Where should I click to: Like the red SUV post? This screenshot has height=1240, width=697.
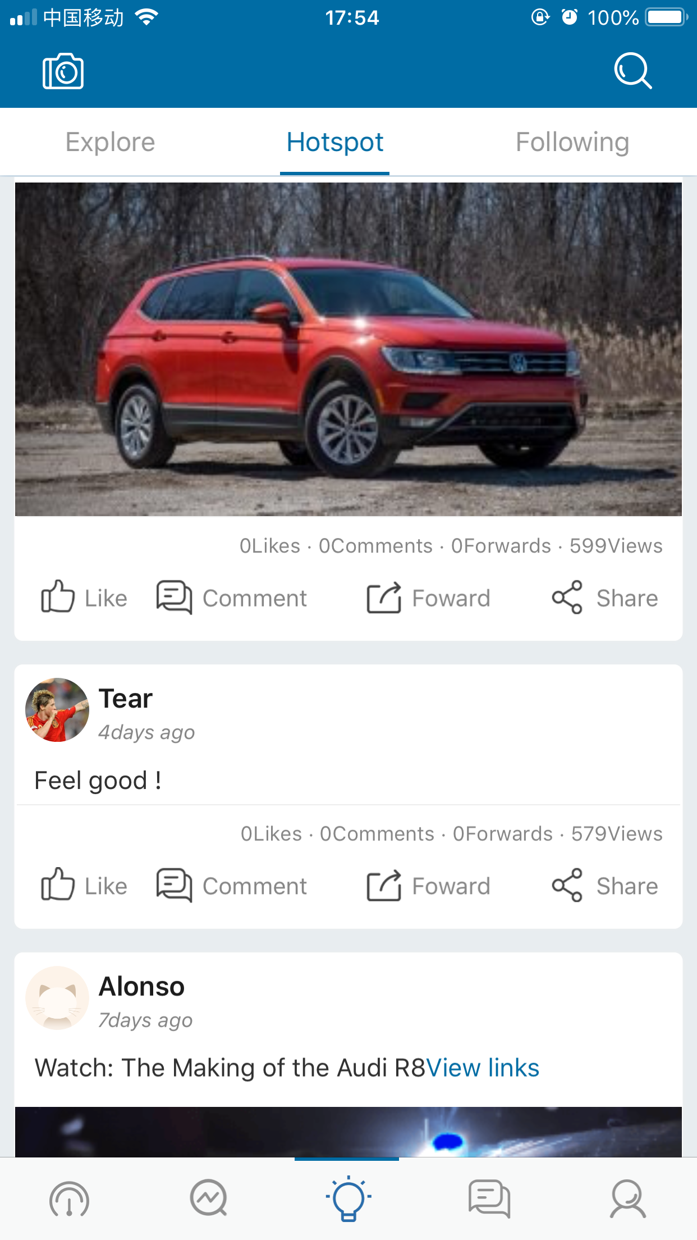[84, 598]
